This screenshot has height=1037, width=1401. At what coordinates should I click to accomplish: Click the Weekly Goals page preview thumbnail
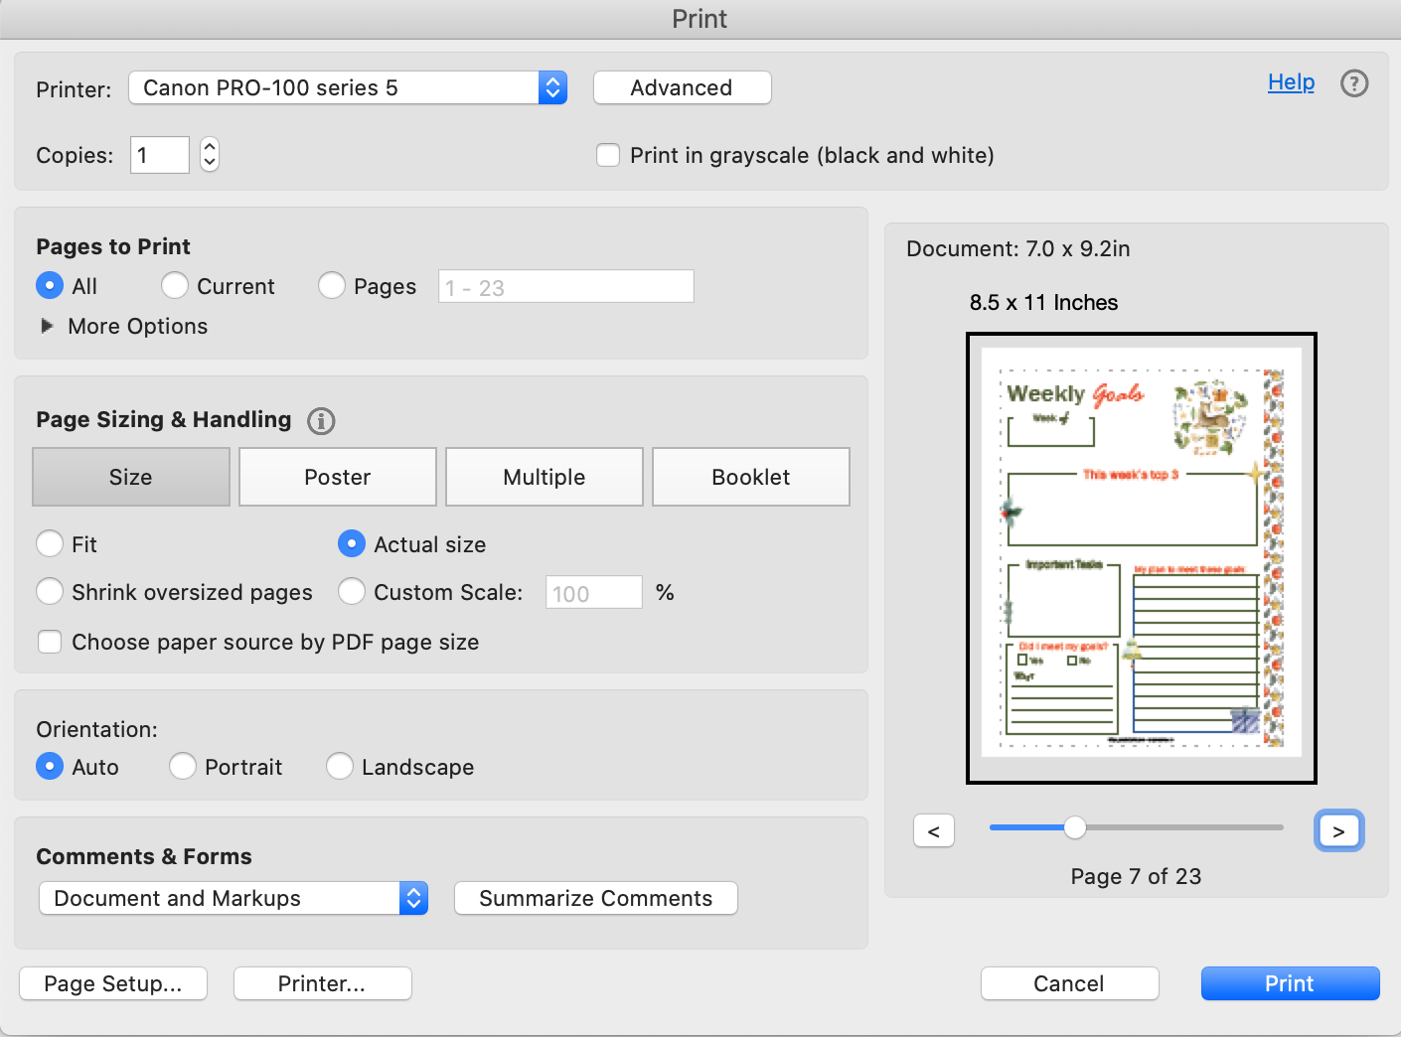pyautogui.click(x=1141, y=557)
